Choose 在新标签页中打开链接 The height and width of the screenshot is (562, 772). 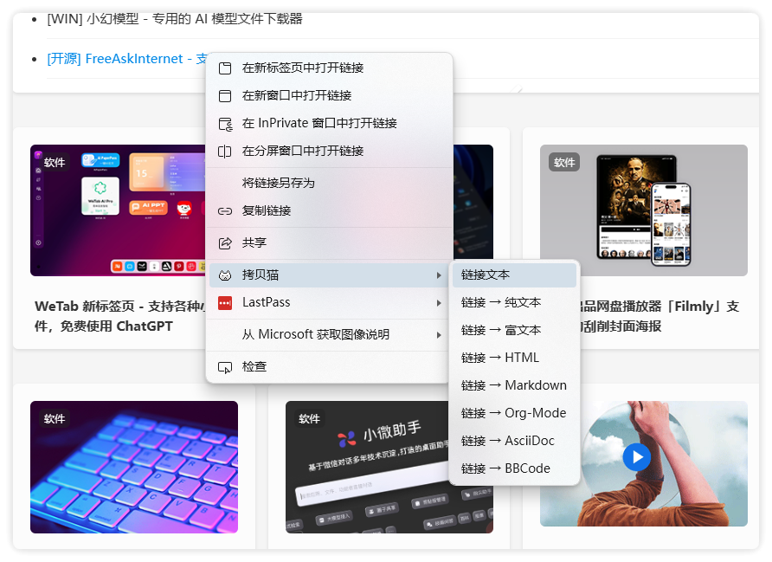[x=329, y=68]
